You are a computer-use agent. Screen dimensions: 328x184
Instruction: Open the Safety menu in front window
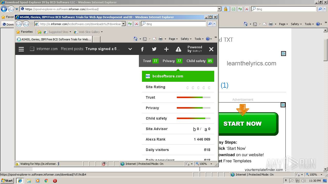click(186, 39)
